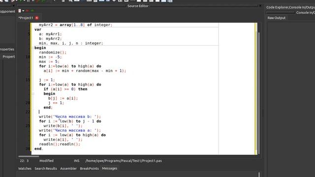Click the 'write(b[i], ' ');' line
Viewport: 315px width, 177px height.
[x=63, y=126]
